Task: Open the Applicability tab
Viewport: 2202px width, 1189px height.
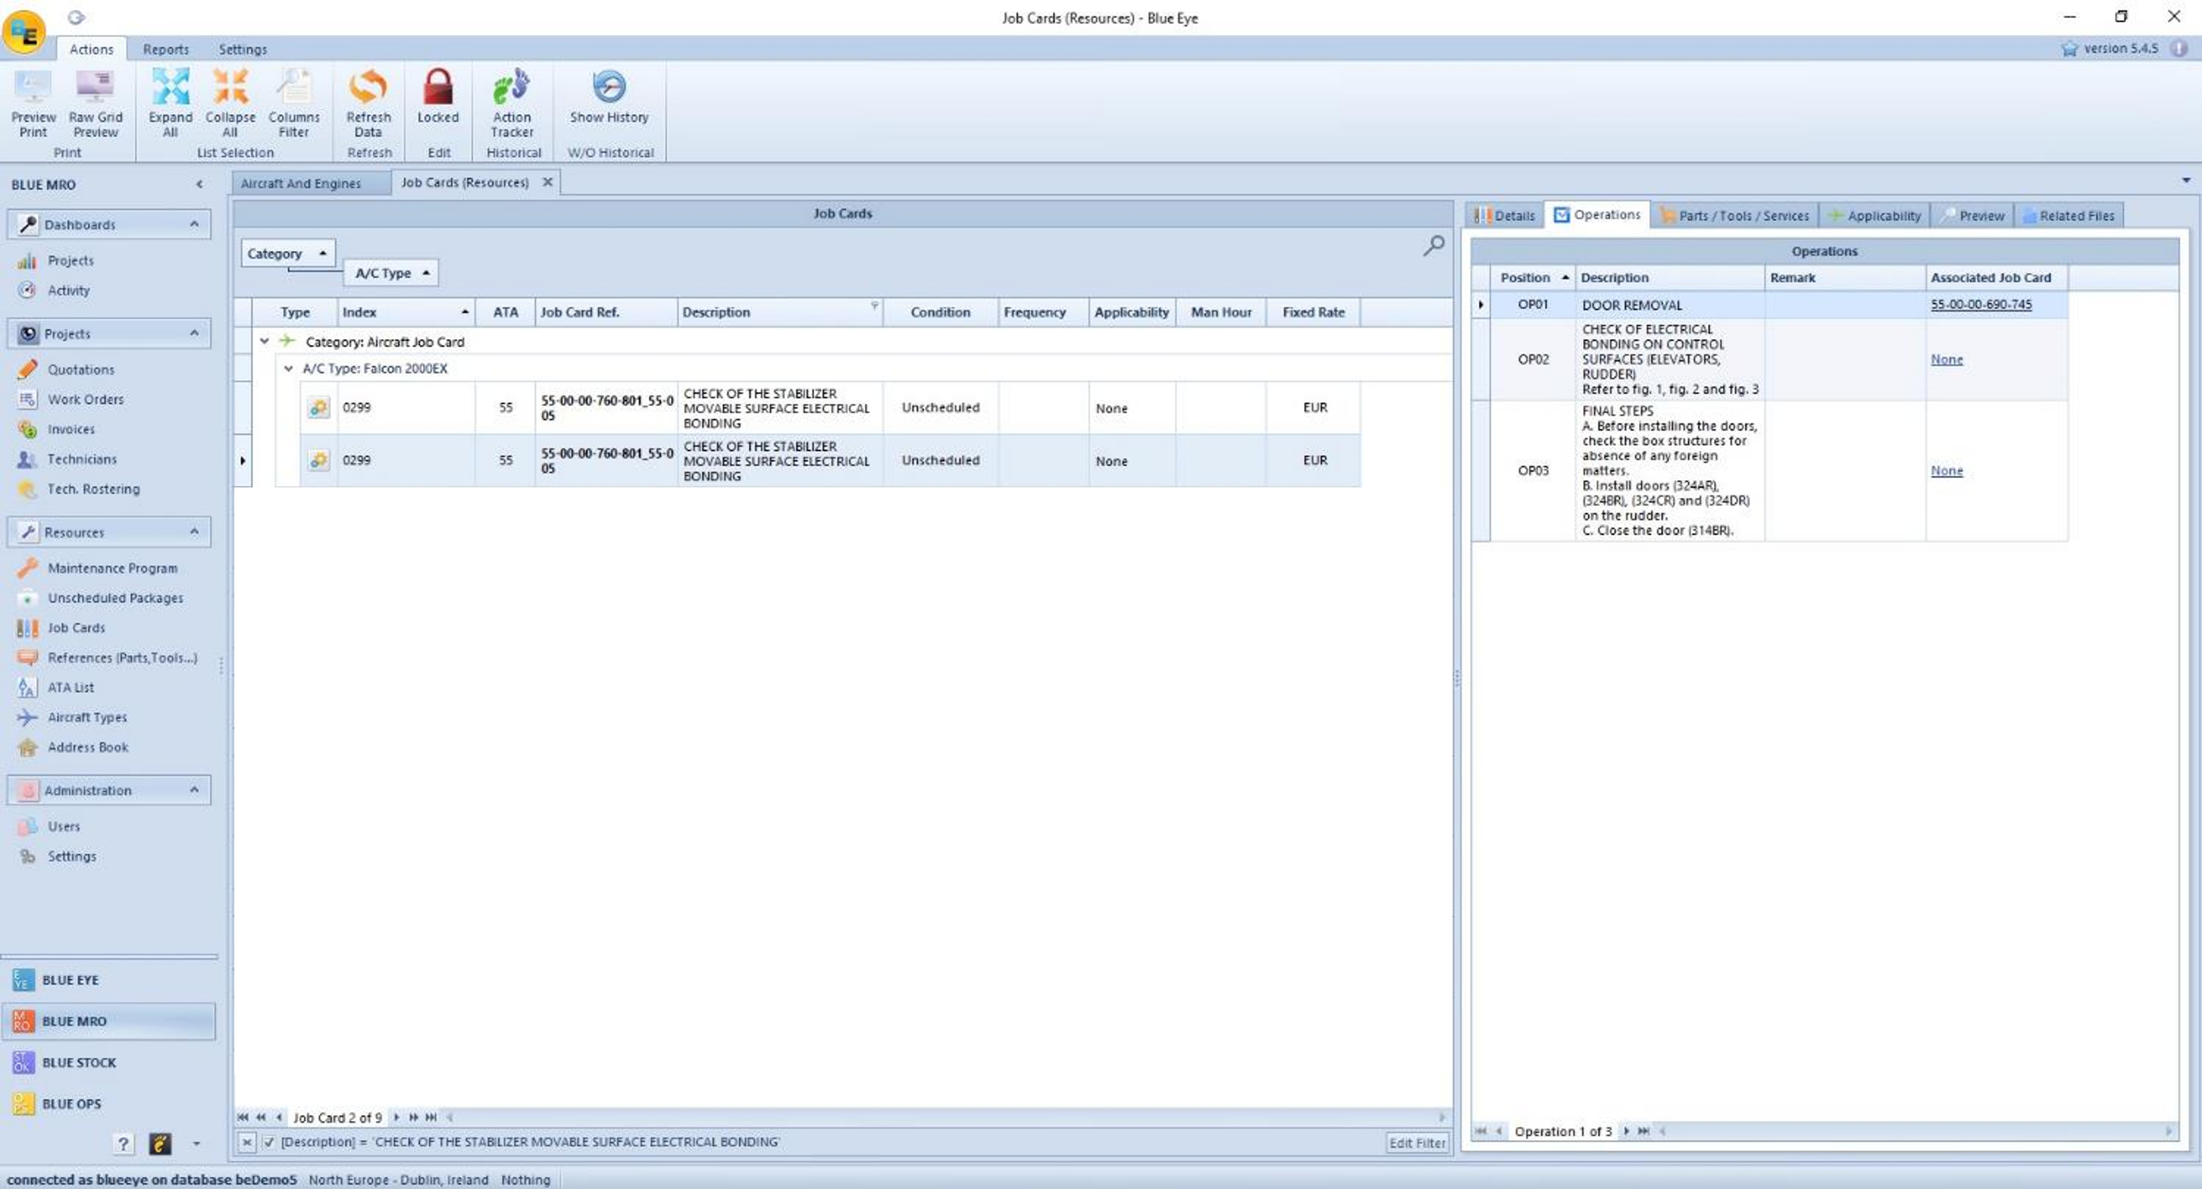Action: (1875, 216)
